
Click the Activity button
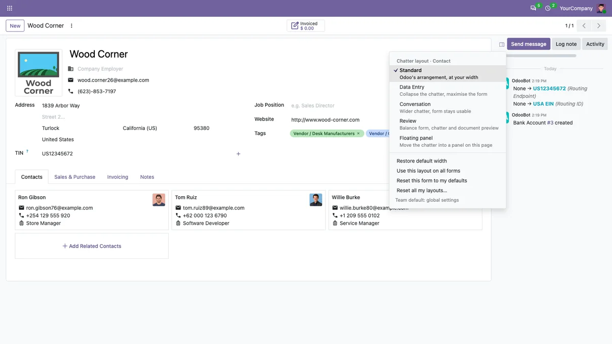point(595,44)
